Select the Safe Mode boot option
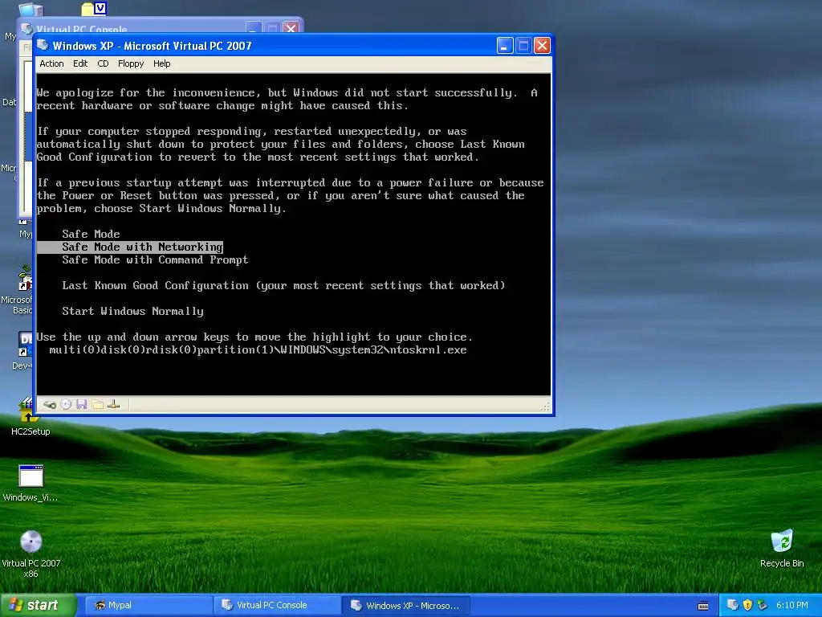 coord(91,234)
